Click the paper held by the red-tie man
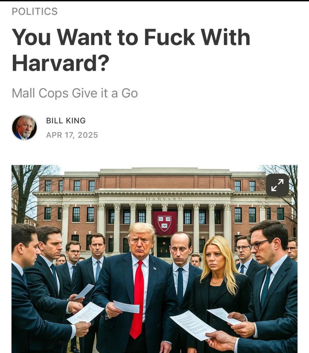This screenshot has width=309, height=353. coord(126,307)
